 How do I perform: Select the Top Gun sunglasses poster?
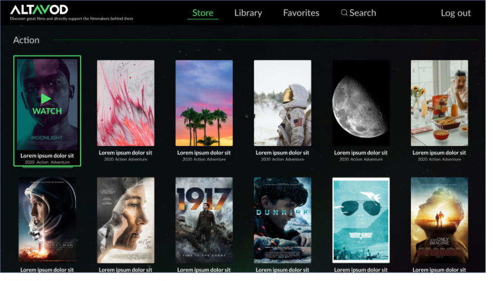pyautogui.click(x=361, y=220)
